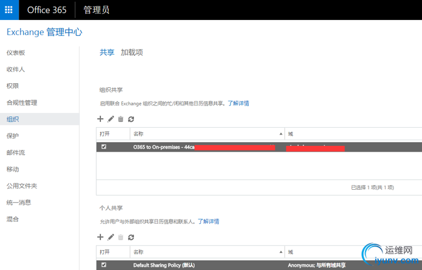Add a new organization sharing relationship
The width and height of the screenshot is (422, 270).
pos(100,119)
